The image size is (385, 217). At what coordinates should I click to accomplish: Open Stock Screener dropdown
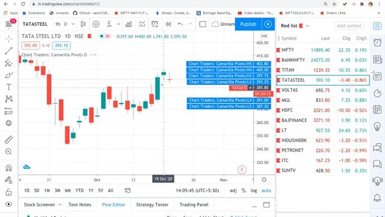pos(42,204)
